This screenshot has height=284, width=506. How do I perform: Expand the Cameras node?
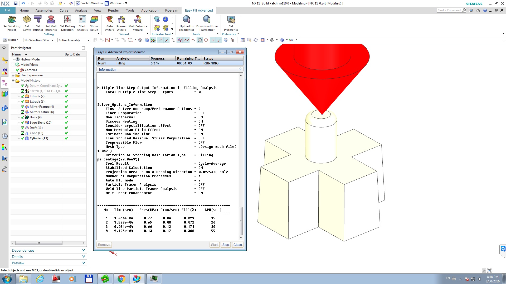[13, 70]
